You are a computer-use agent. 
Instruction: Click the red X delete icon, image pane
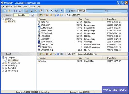(47, 15)
